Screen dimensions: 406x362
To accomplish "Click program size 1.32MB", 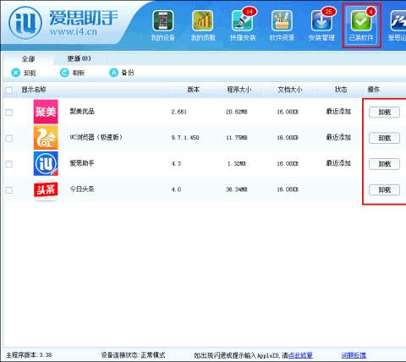I will (237, 164).
